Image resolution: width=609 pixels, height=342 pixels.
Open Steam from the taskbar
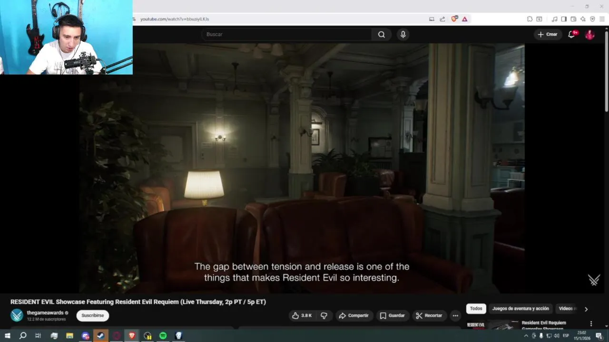tap(101, 336)
